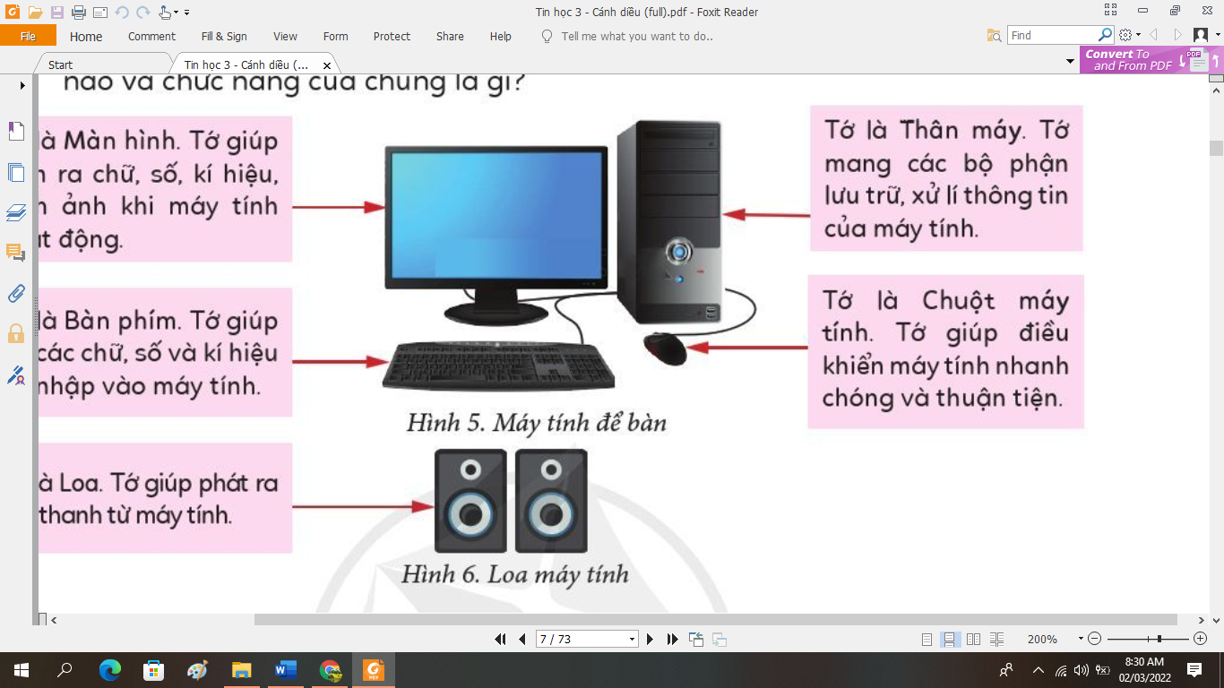This screenshot has width=1224, height=688.
Task: Switch to single page view mode
Action: (x=927, y=640)
